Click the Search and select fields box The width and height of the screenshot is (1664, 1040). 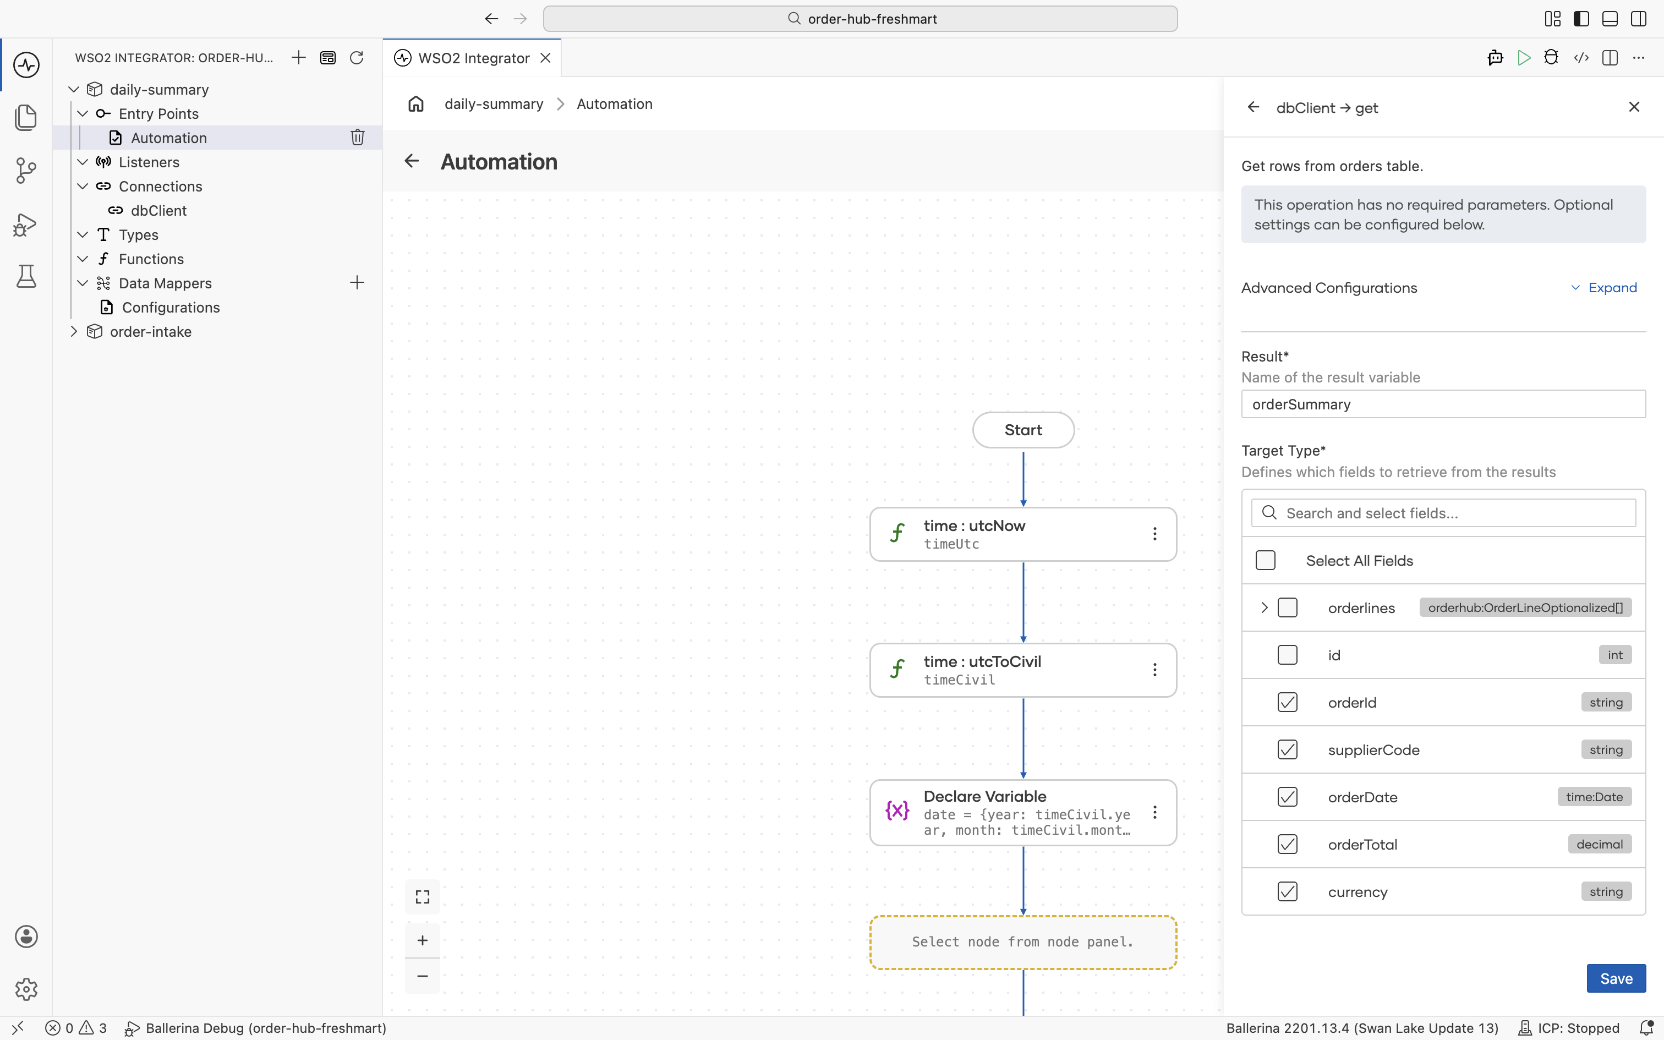click(x=1443, y=513)
